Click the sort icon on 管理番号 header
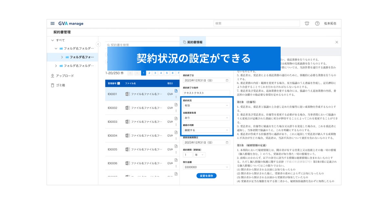 point(119,83)
